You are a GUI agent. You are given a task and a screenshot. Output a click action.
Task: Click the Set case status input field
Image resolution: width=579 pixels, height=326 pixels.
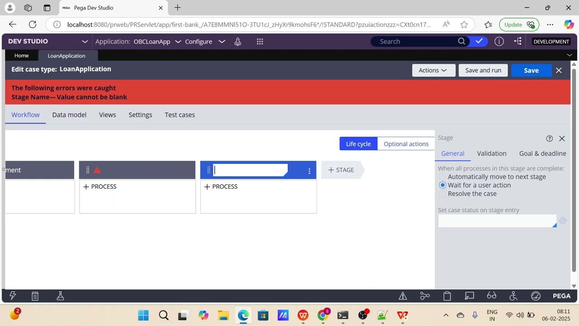(497, 221)
